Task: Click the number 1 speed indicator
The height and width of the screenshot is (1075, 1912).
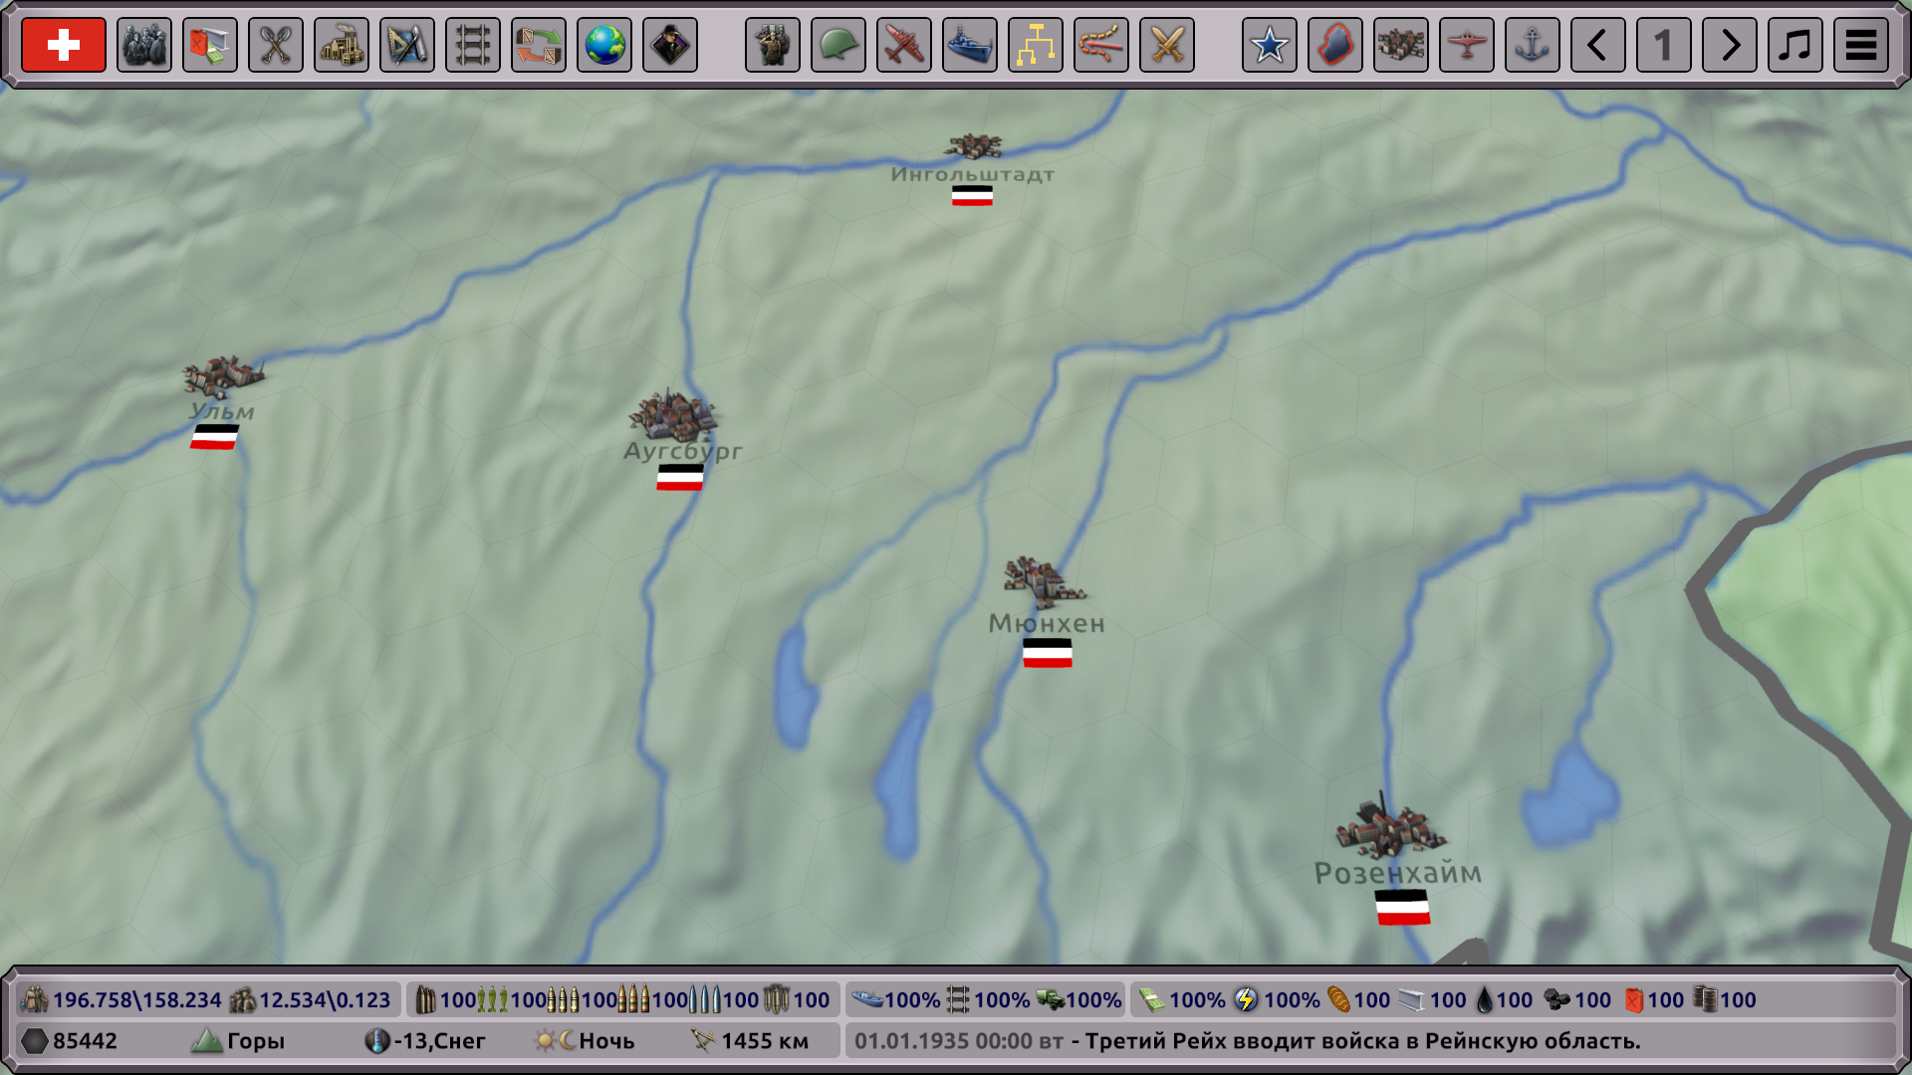Action: [x=1664, y=45]
